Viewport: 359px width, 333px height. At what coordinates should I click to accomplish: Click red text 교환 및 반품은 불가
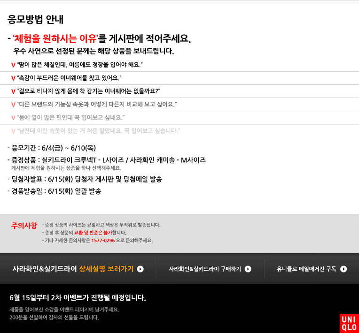[93, 233]
